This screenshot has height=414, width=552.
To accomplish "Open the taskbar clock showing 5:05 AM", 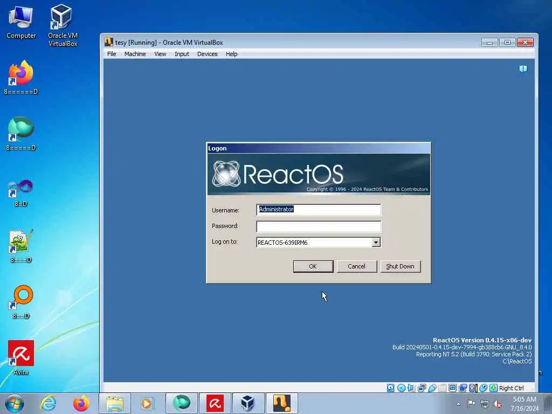I will pos(525,404).
